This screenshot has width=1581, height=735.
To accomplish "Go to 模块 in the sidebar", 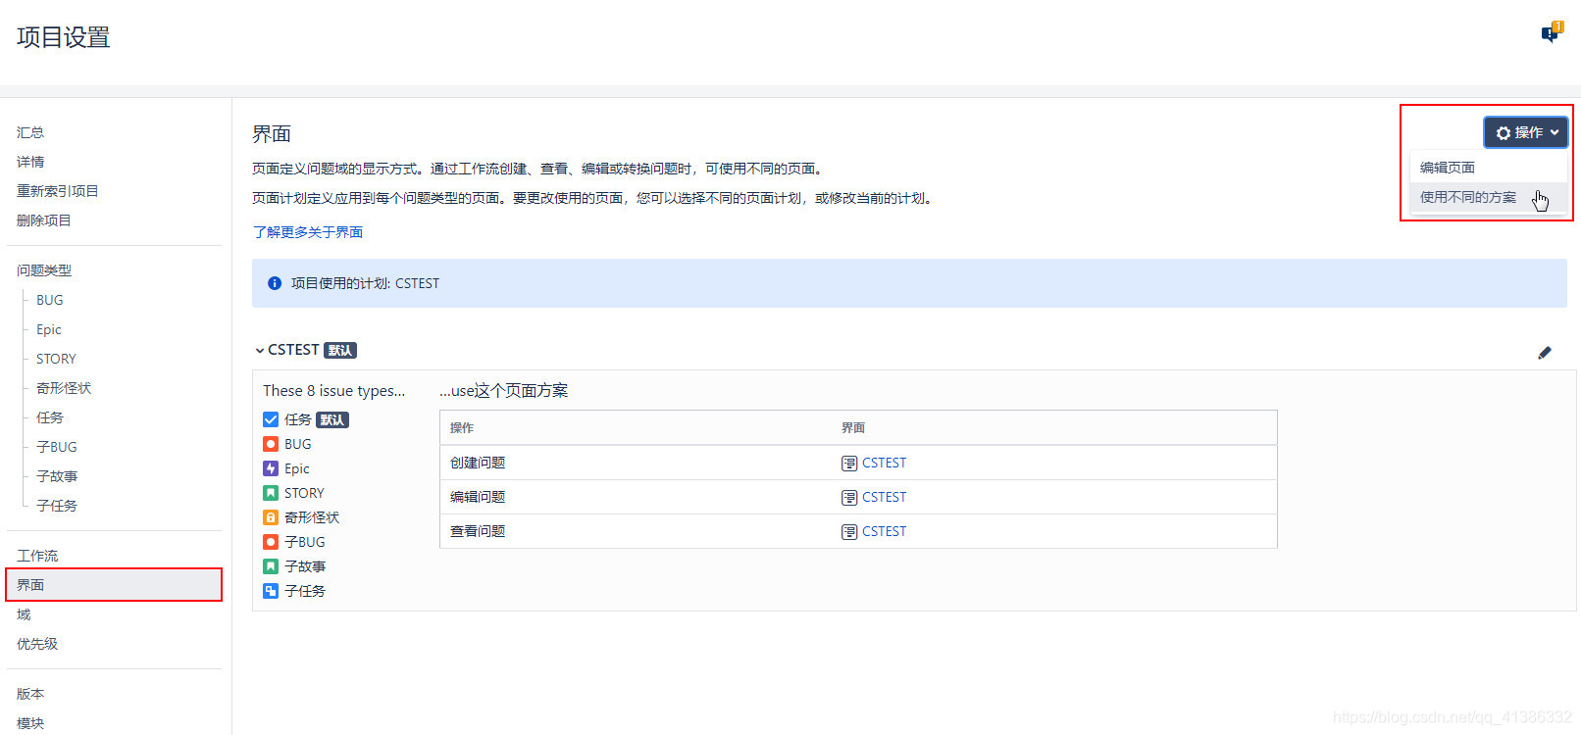I will (30, 723).
